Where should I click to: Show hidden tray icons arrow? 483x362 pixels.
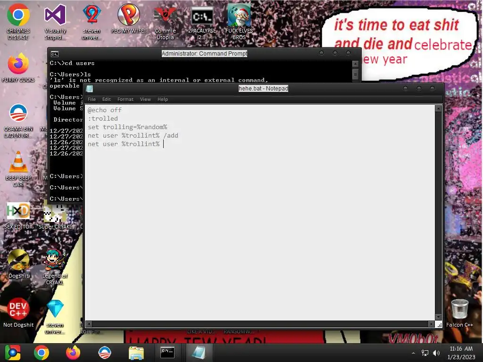click(x=413, y=353)
